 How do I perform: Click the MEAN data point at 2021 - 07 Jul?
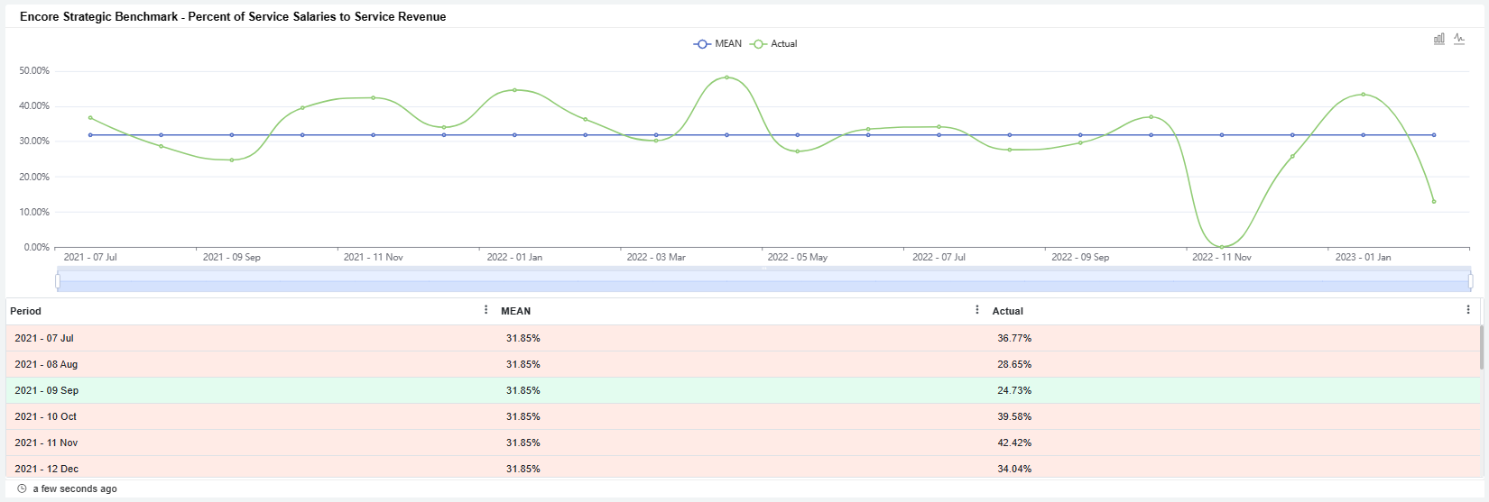click(90, 135)
